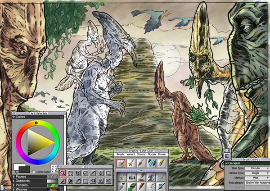Select the Rectangular Selection tool, bottom row
The width and height of the screenshot is (270, 191).
pyautogui.click(x=85, y=181)
